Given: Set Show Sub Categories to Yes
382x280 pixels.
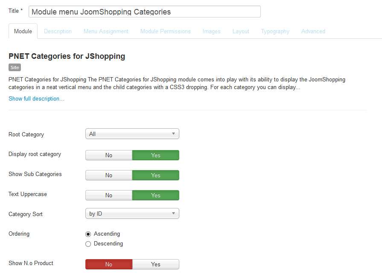Looking at the screenshot, I should click(156, 175).
